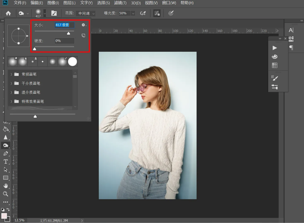The image size is (304, 223).
Task: Open the 图像(I) menu
Action: [53, 3]
